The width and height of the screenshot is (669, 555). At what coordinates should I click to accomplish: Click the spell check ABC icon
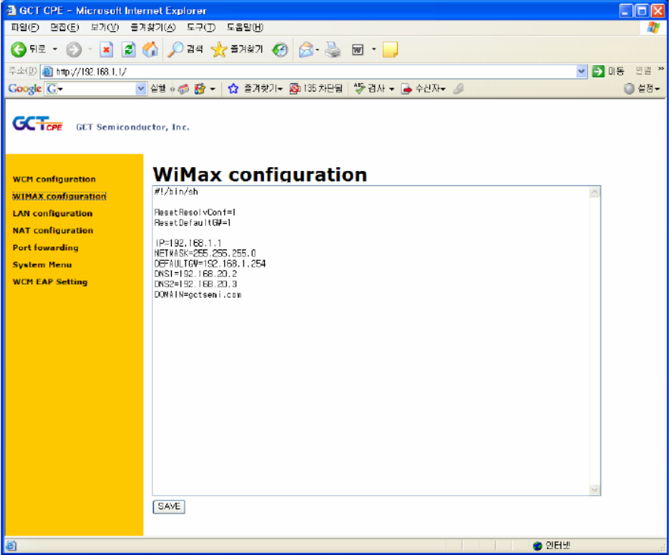[x=359, y=88]
